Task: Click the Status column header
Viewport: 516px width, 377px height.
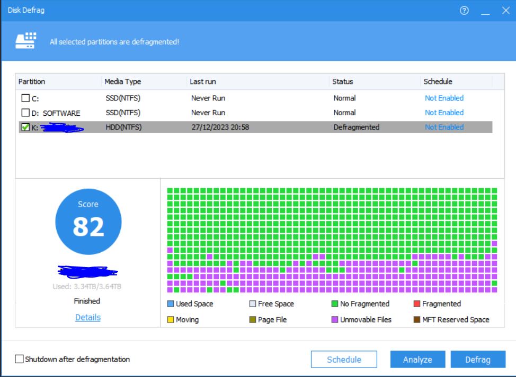Action: click(375, 81)
